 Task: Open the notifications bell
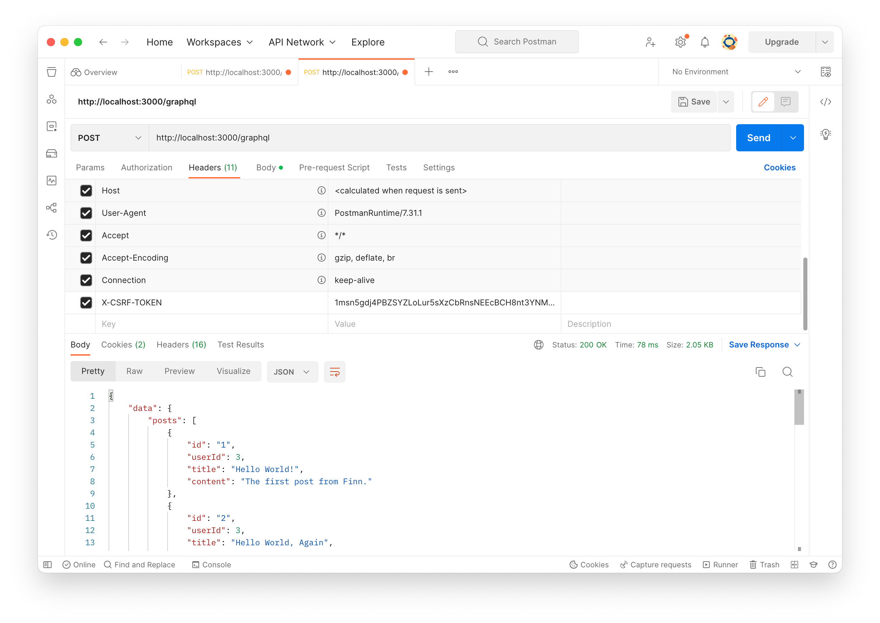point(704,42)
